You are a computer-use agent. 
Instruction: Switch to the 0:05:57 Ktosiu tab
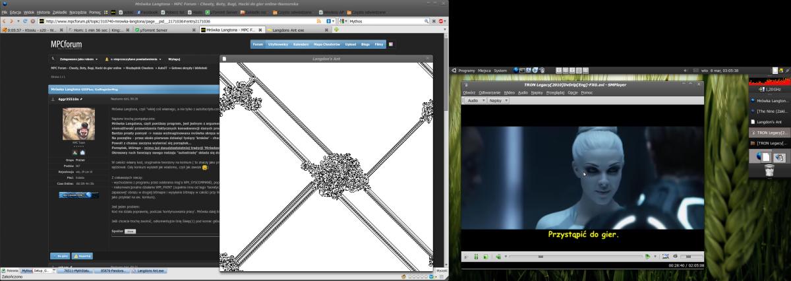[32, 30]
